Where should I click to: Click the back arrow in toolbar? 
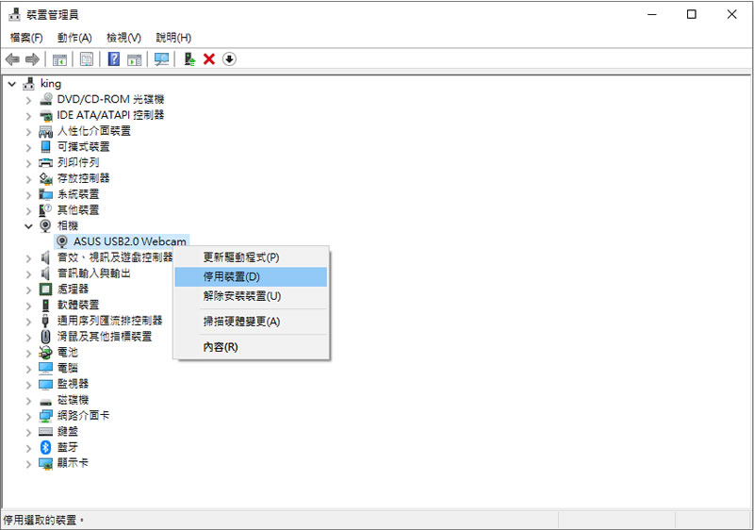click(12, 59)
